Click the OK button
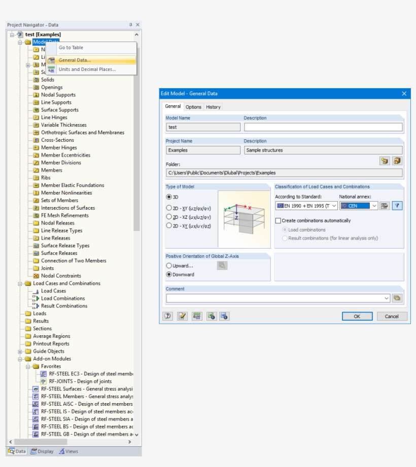Image resolution: width=416 pixels, height=467 pixels. (x=357, y=316)
